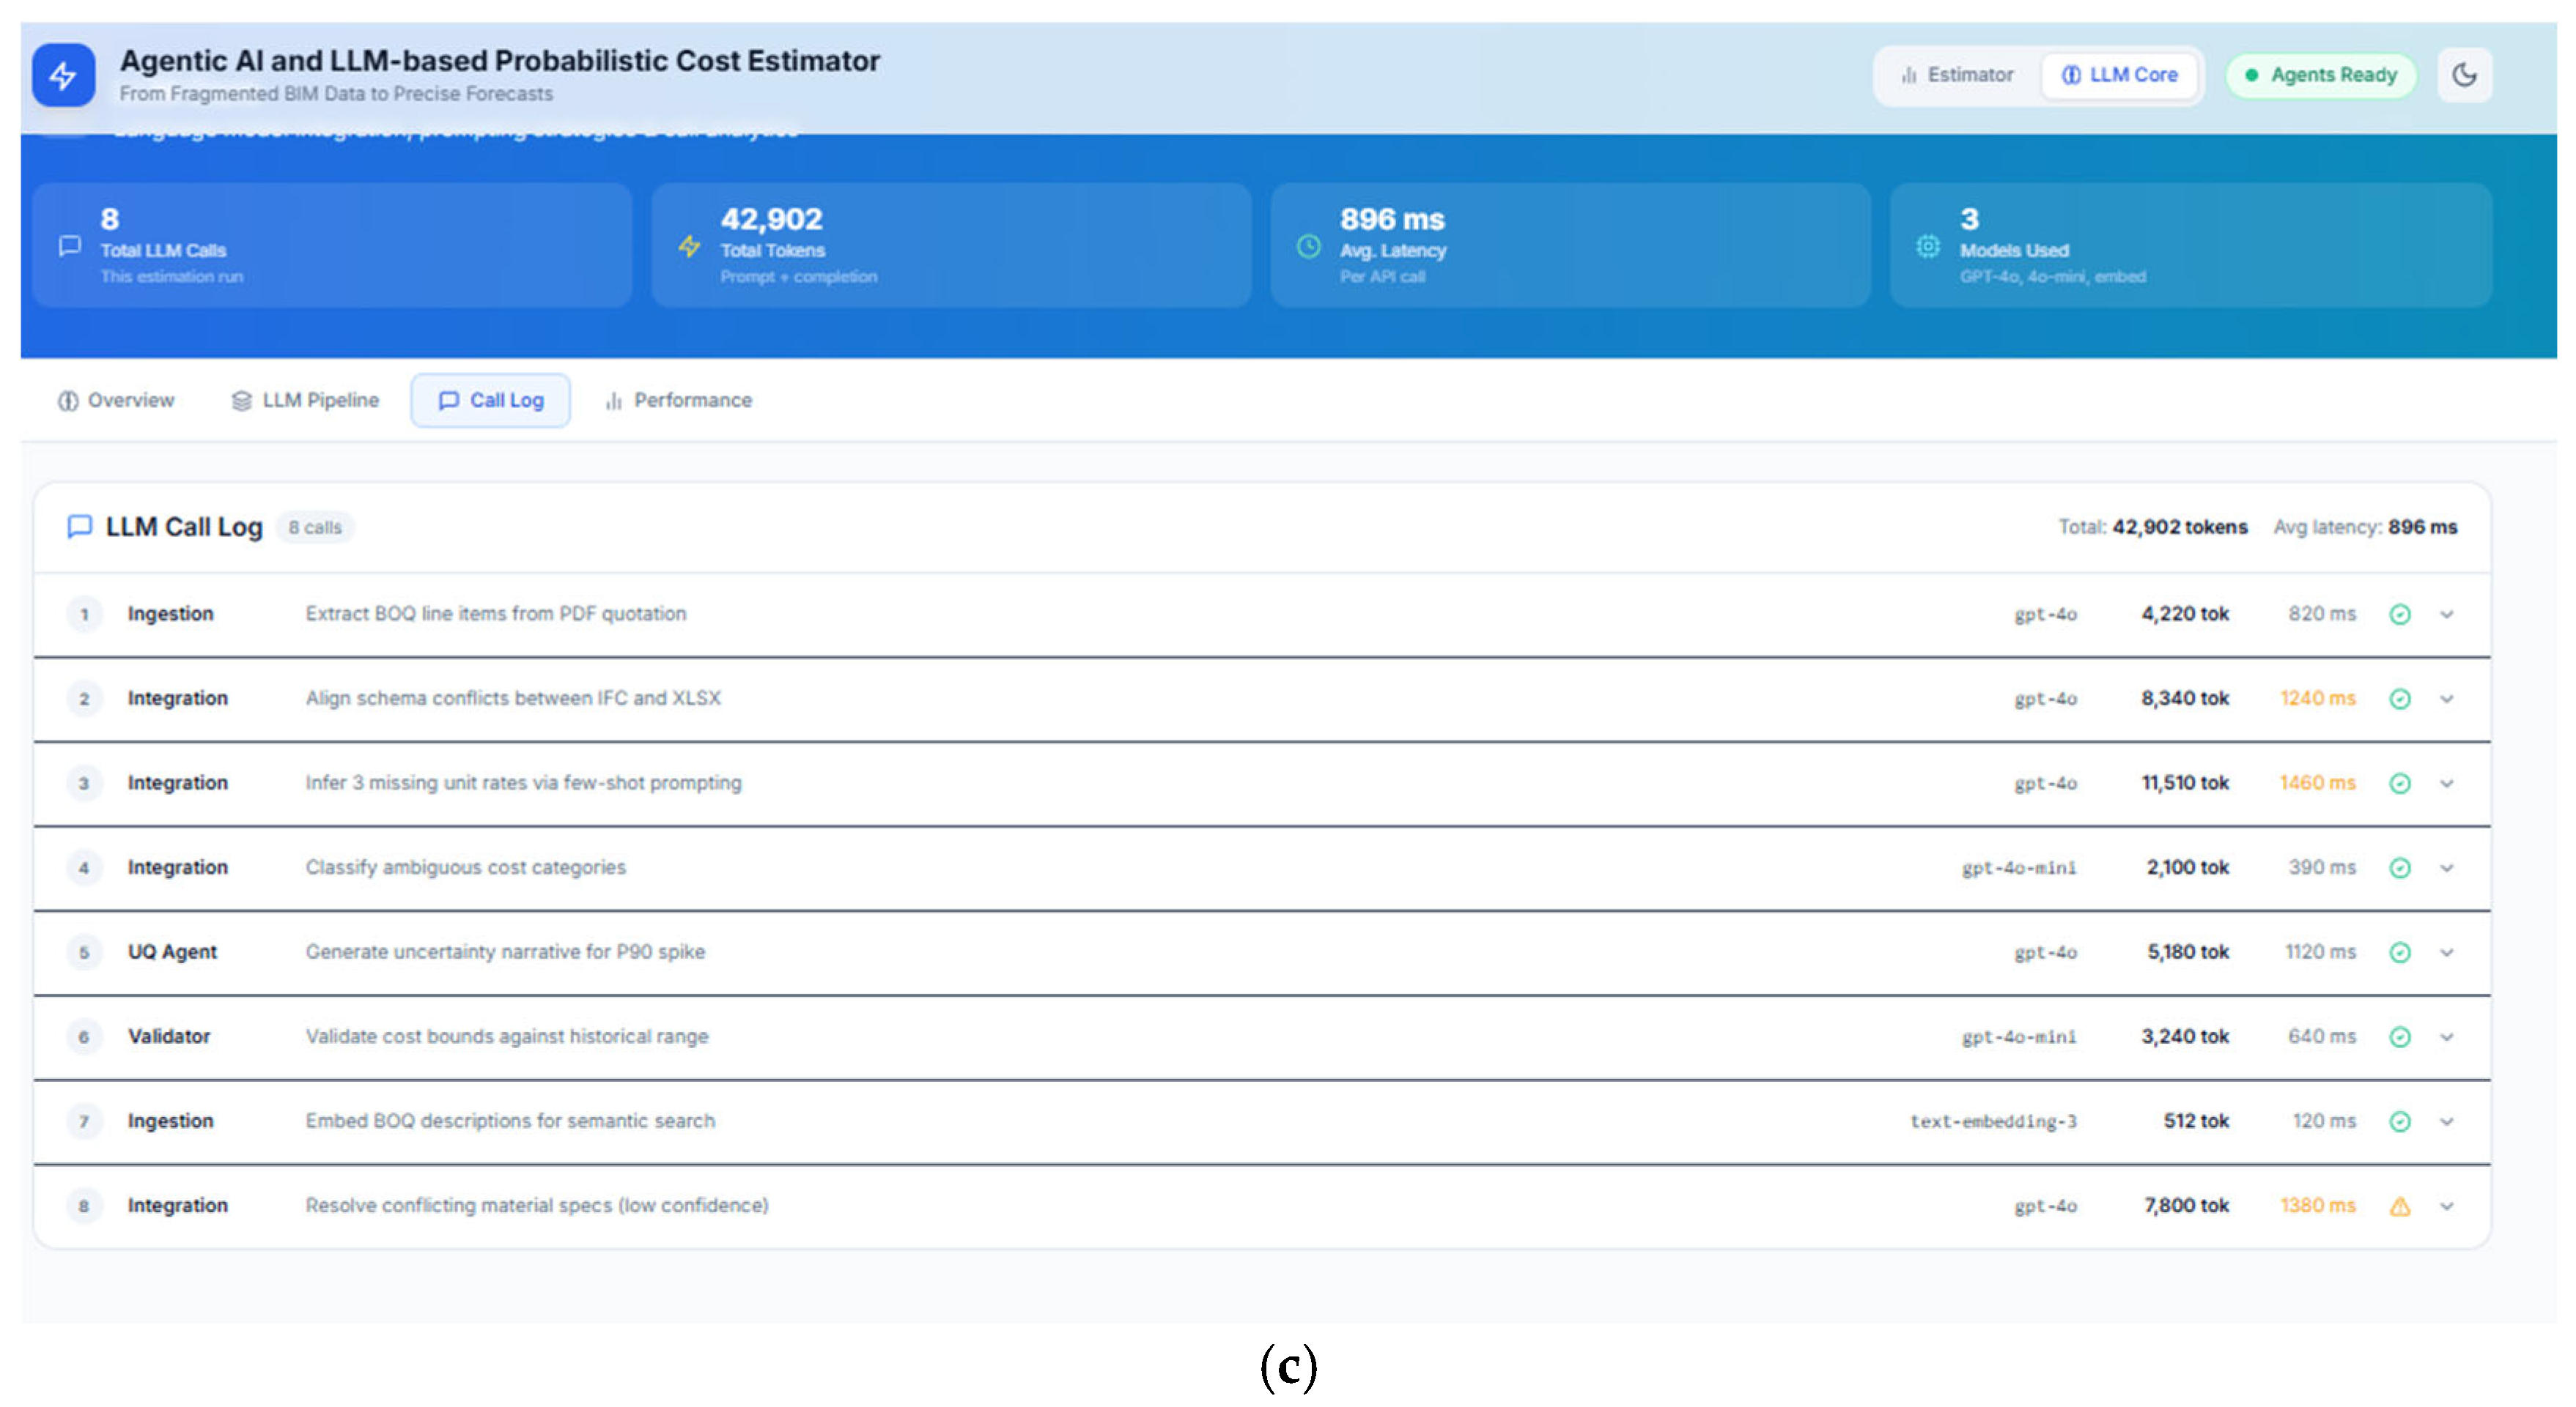Image resolution: width=2576 pixels, height=1407 pixels.
Task: Click success check icon on 4,220 tok row
Action: 2400,615
